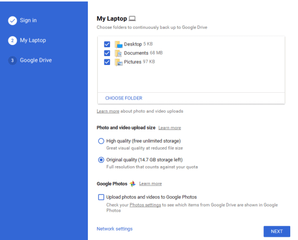This screenshot has height=240, width=298.
Task: Click the step 3 circle icon
Action: click(12, 61)
